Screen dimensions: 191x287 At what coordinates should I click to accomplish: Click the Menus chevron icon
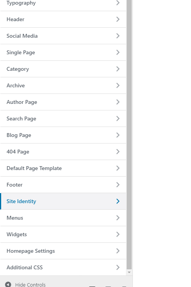point(118,218)
